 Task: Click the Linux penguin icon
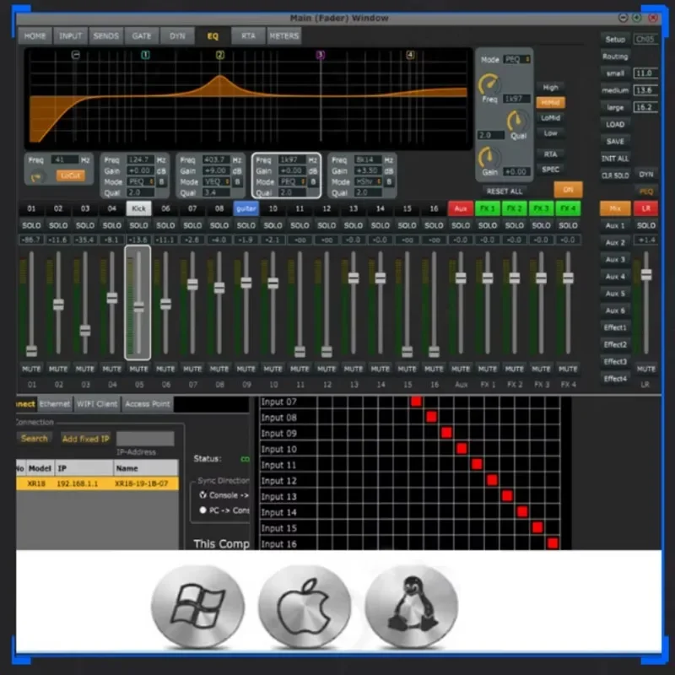tap(411, 606)
